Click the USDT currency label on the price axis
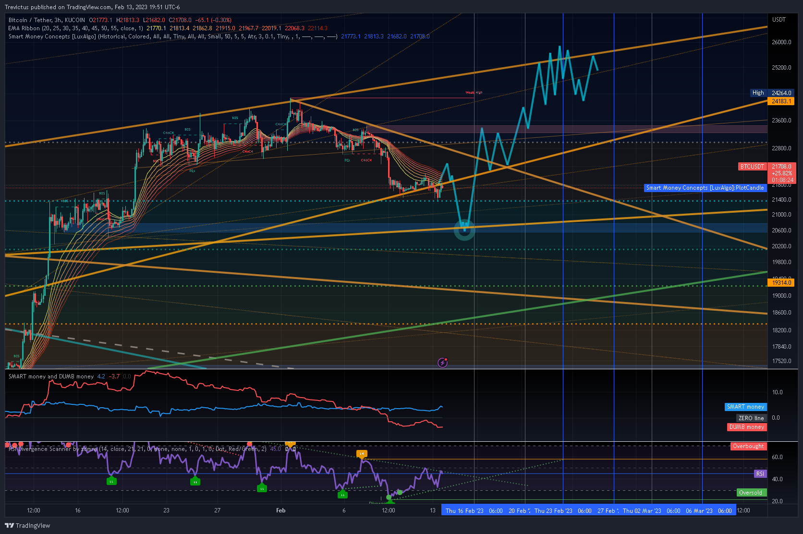The height and width of the screenshot is (534, 803). click(x=779, y=20)
